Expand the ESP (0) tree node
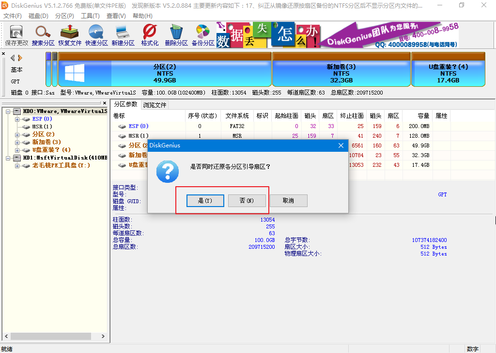This screenshot has width=496, height=353. coord(17,119)
